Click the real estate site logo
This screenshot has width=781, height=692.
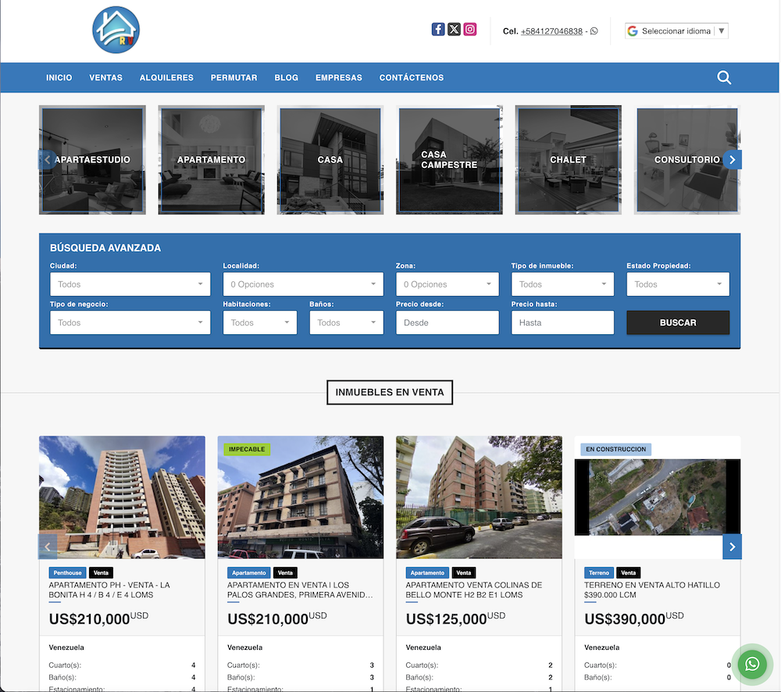click(x=116, y=31)
